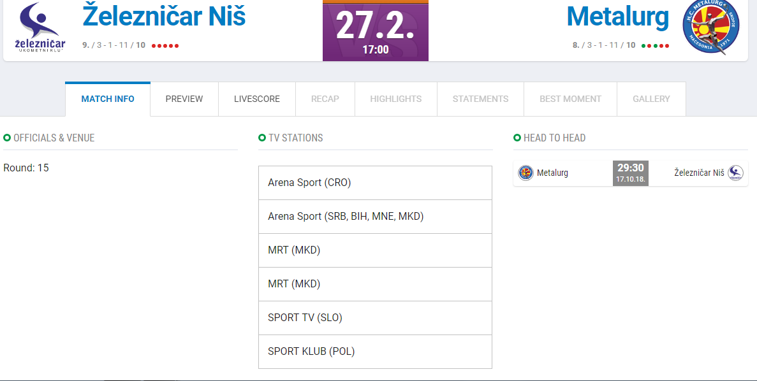Click green circle icon beside Officials & Venue

7,138
